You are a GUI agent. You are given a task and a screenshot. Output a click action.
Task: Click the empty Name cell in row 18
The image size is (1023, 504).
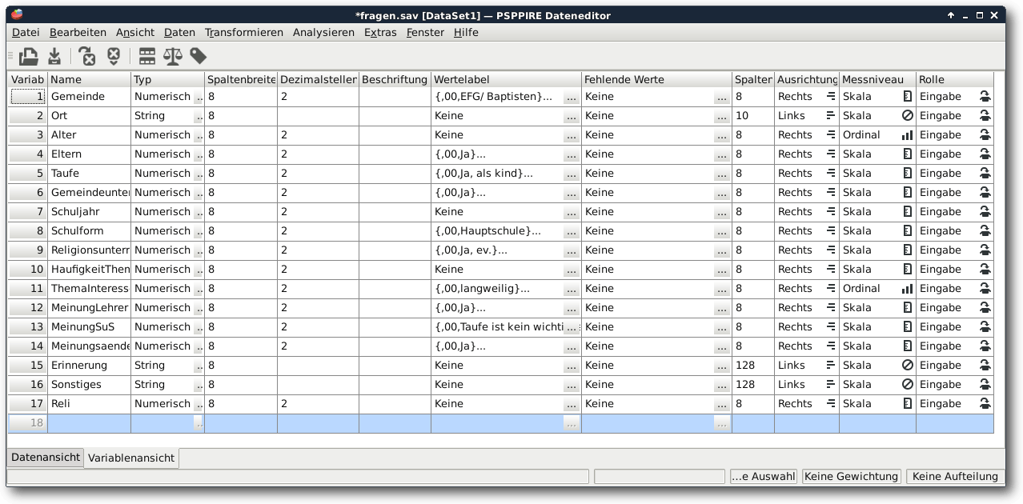[89, 423]
